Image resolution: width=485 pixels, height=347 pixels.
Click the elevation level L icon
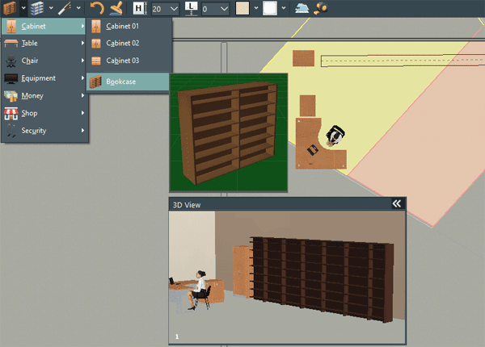(x=191, y=9)
